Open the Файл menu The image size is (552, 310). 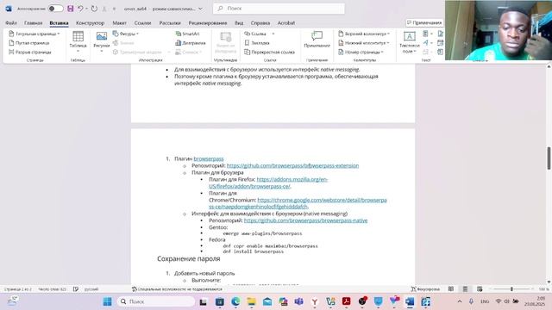11,23
